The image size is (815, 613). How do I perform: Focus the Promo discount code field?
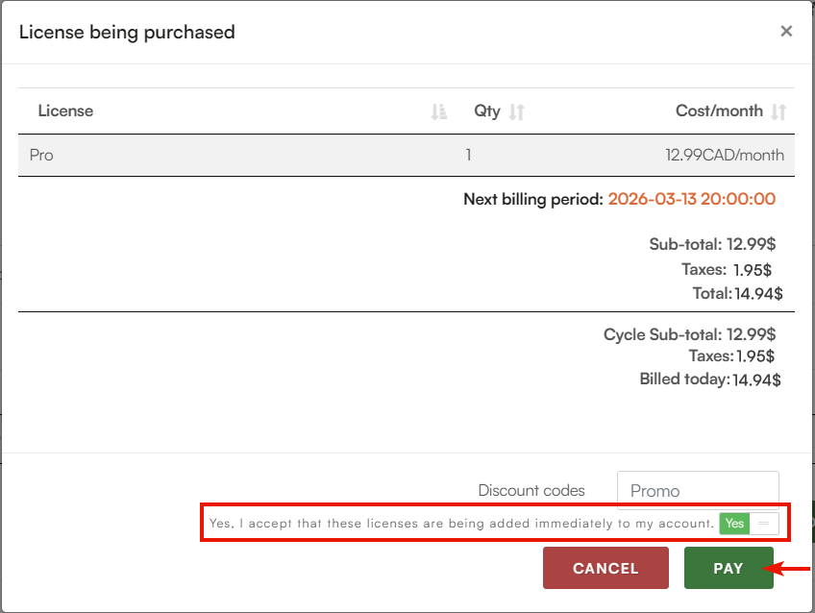(x=698, y=490)
